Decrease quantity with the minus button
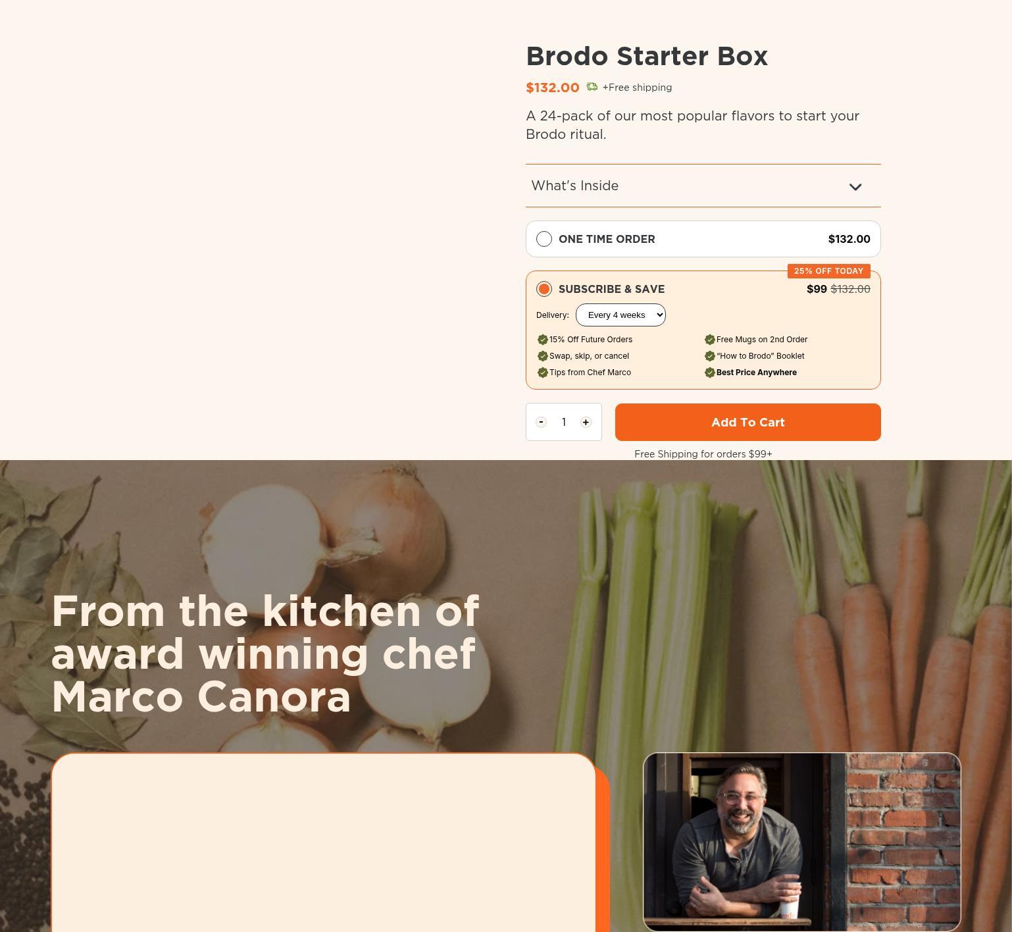This screenshot has height=932, width=1012. coord(542,422)
